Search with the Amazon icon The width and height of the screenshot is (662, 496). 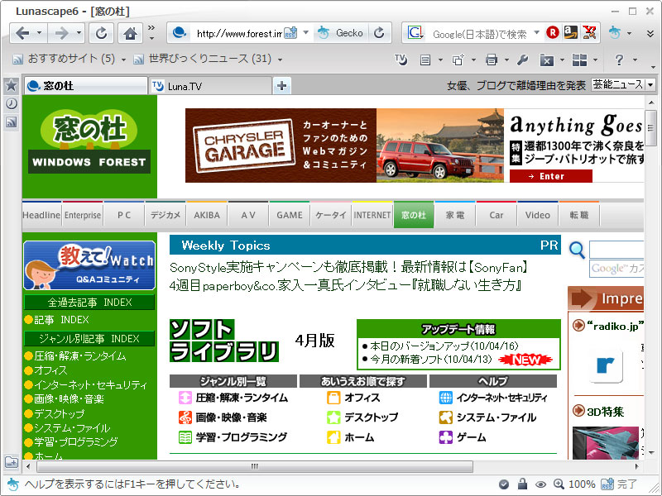(x=571, y=32)
